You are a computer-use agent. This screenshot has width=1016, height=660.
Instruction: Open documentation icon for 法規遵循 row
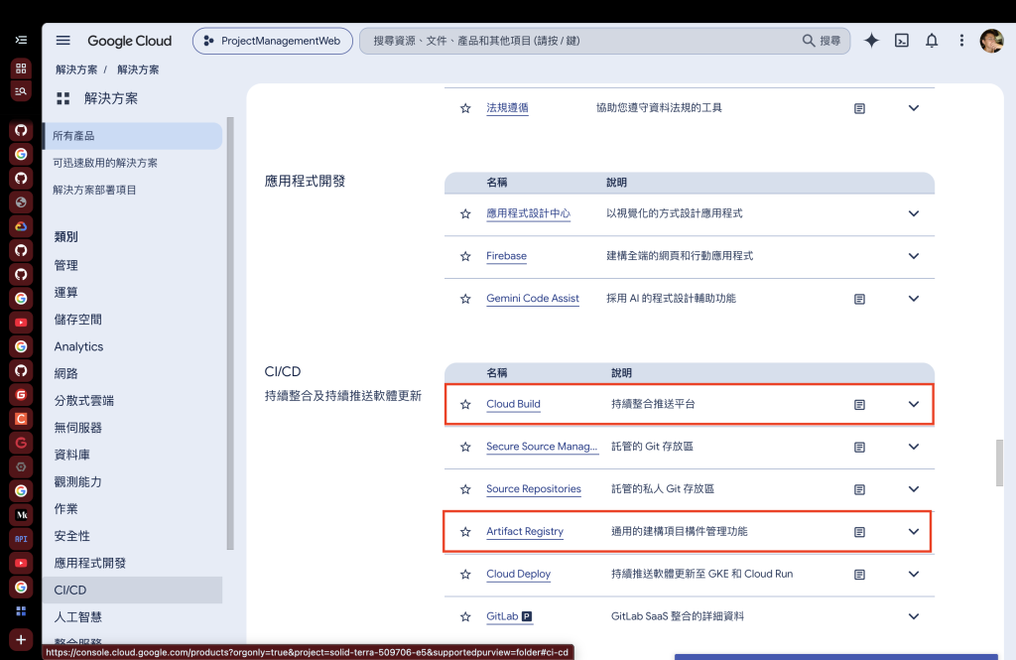[x=859, y=108]
